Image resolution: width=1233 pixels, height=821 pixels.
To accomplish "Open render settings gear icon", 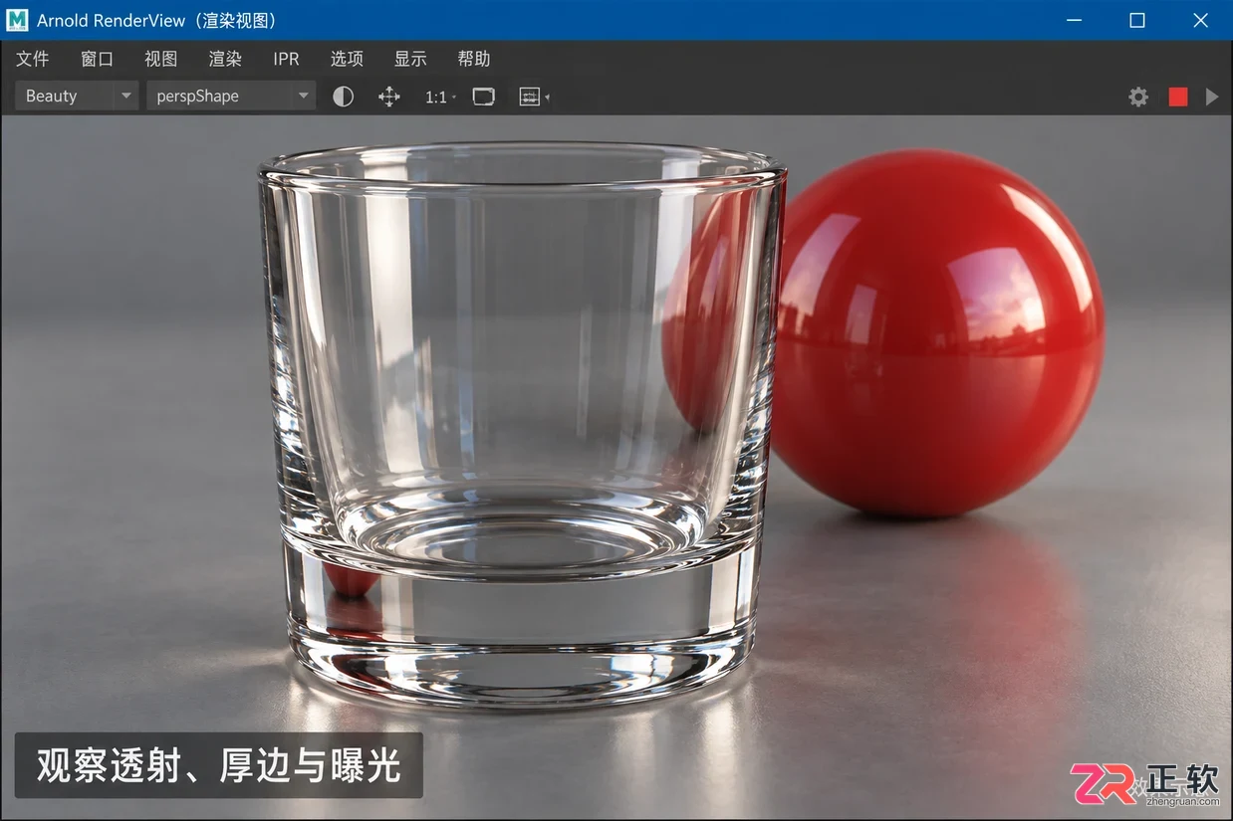I will [1138, 97].
